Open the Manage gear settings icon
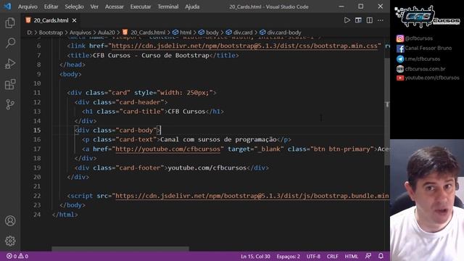 [10, 241]
